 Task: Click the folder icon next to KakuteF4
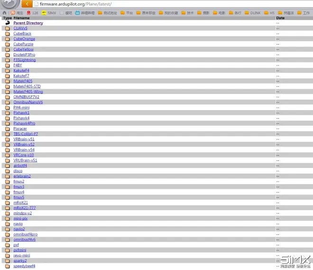[x=8, y=71]
